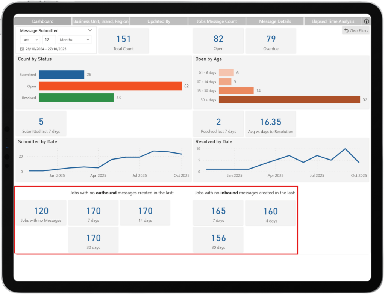This screenshot has width=385, height=295.
Task: Click the blue Submitted status bar
Action: 61,75
